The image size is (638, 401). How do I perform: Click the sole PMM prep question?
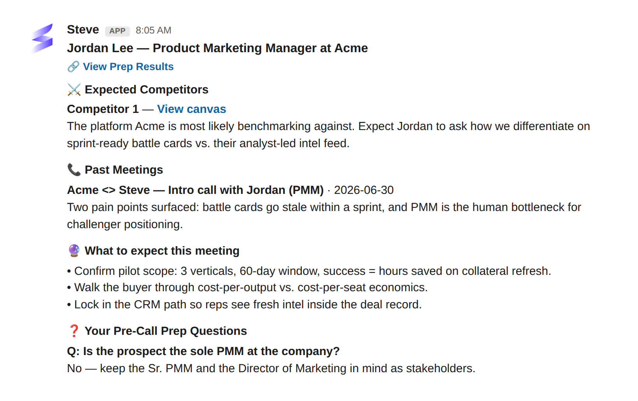tap(203, 351)
